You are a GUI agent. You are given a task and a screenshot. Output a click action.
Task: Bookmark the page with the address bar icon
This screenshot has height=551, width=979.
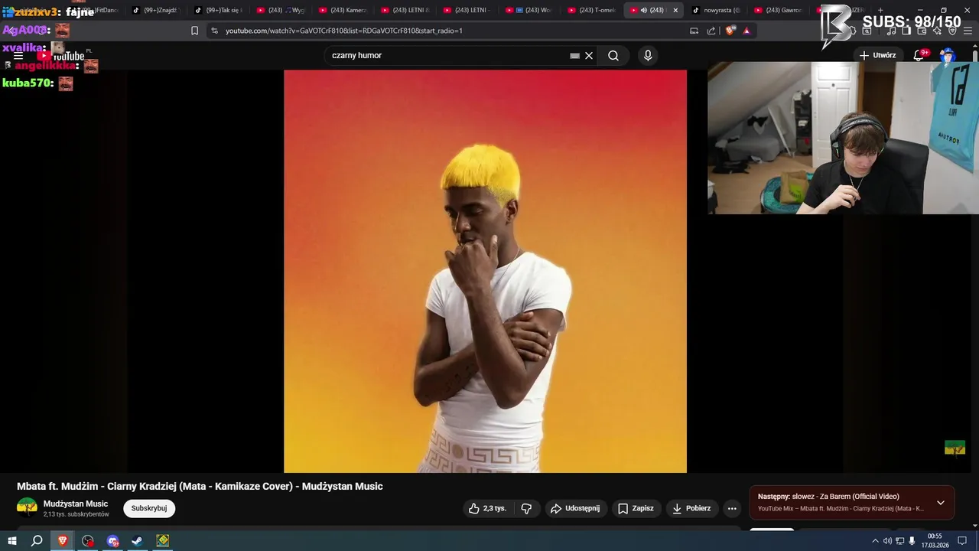point(194,31)
